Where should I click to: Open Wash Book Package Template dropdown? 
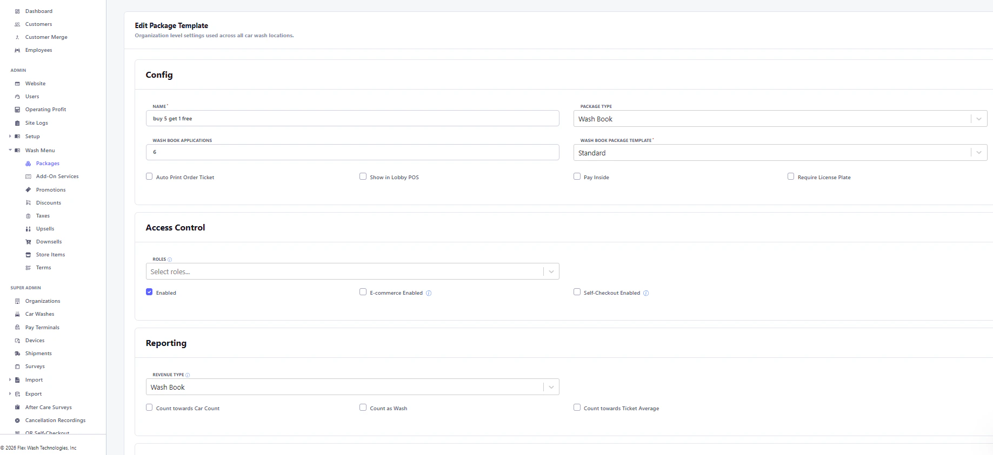click(x=780, y=153)
